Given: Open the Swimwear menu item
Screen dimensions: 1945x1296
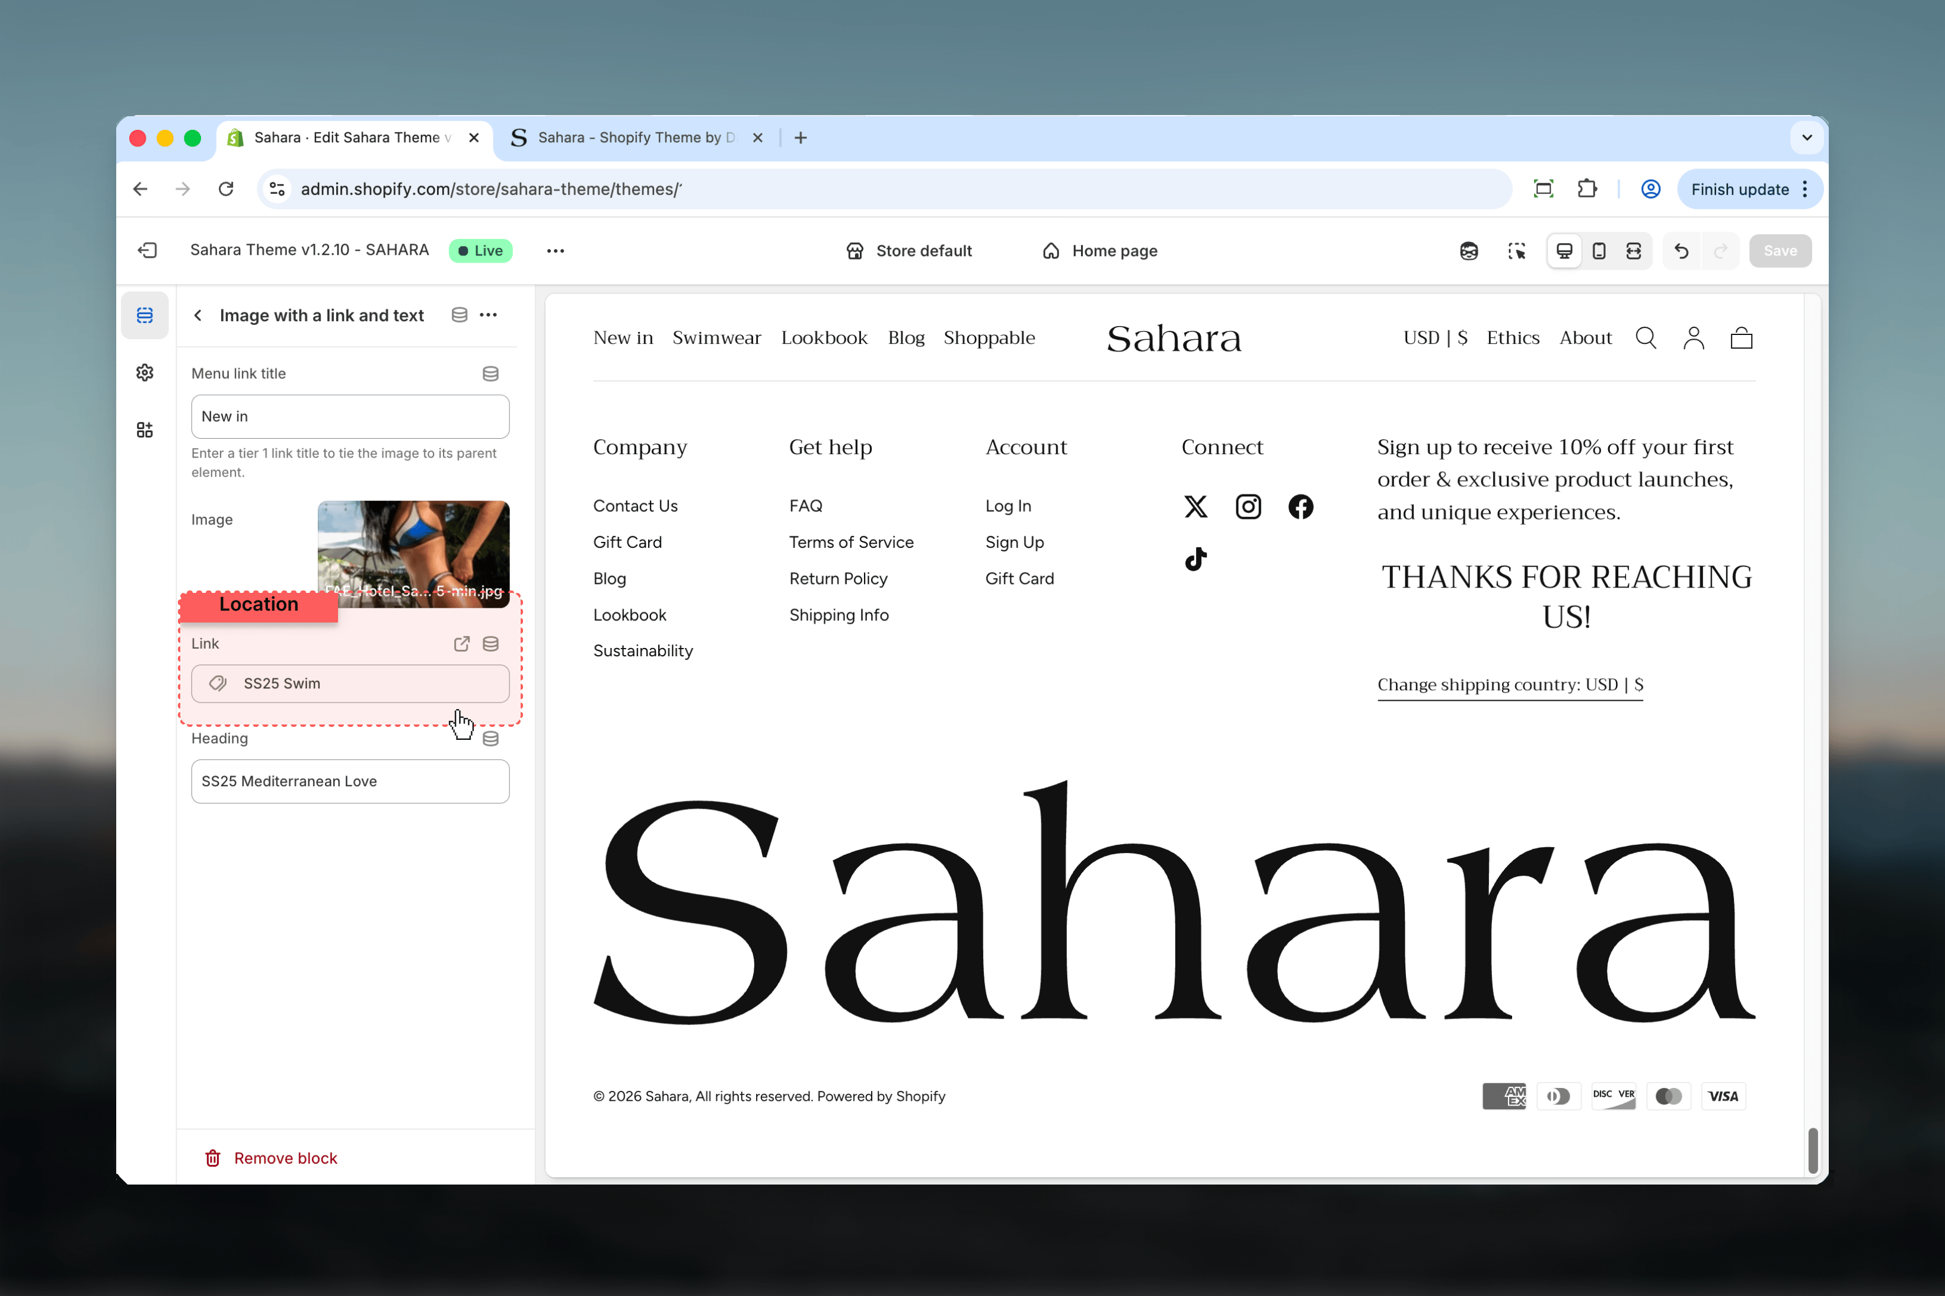Looking at the screenshot, I should tap(717, 338).
